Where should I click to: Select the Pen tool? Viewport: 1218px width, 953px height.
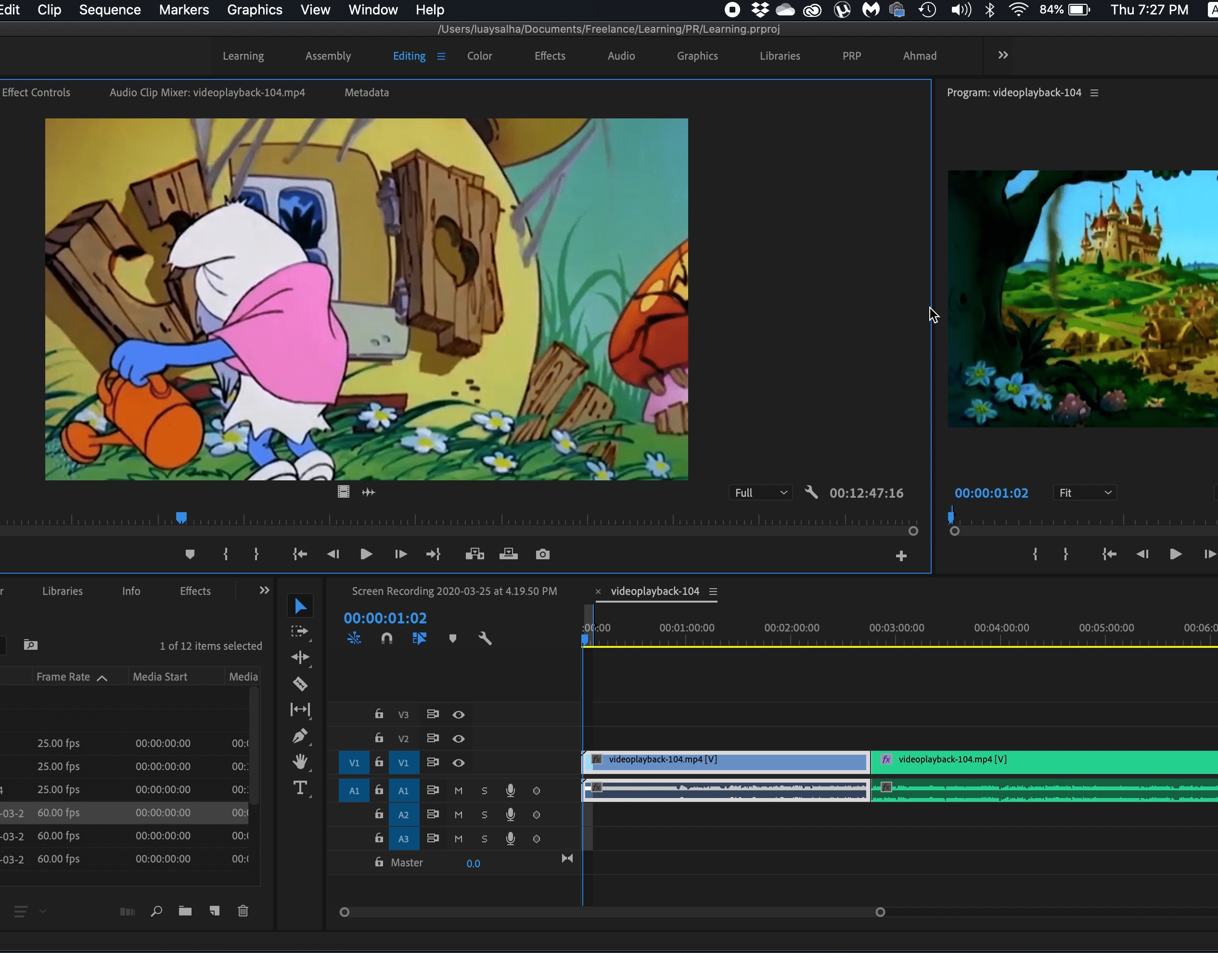(x=300, y=736)
